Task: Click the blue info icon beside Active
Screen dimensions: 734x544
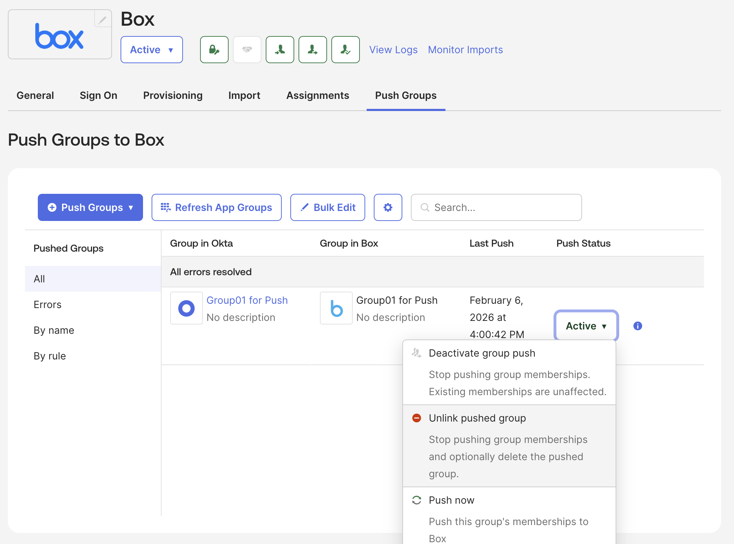Action: [638, 326]
